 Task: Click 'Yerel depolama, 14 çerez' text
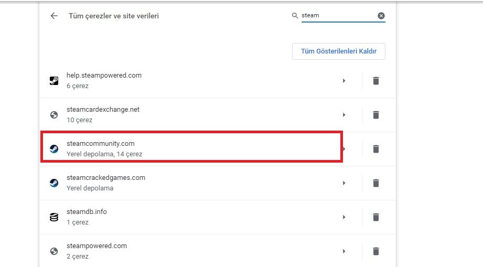pos(104,154)
